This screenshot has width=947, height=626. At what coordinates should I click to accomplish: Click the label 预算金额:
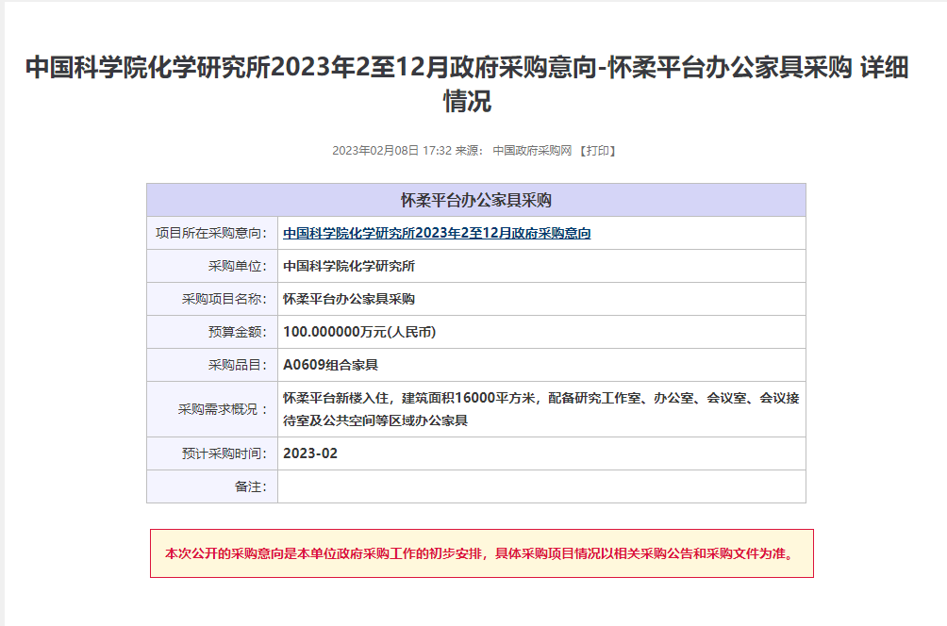click(238, 332)
